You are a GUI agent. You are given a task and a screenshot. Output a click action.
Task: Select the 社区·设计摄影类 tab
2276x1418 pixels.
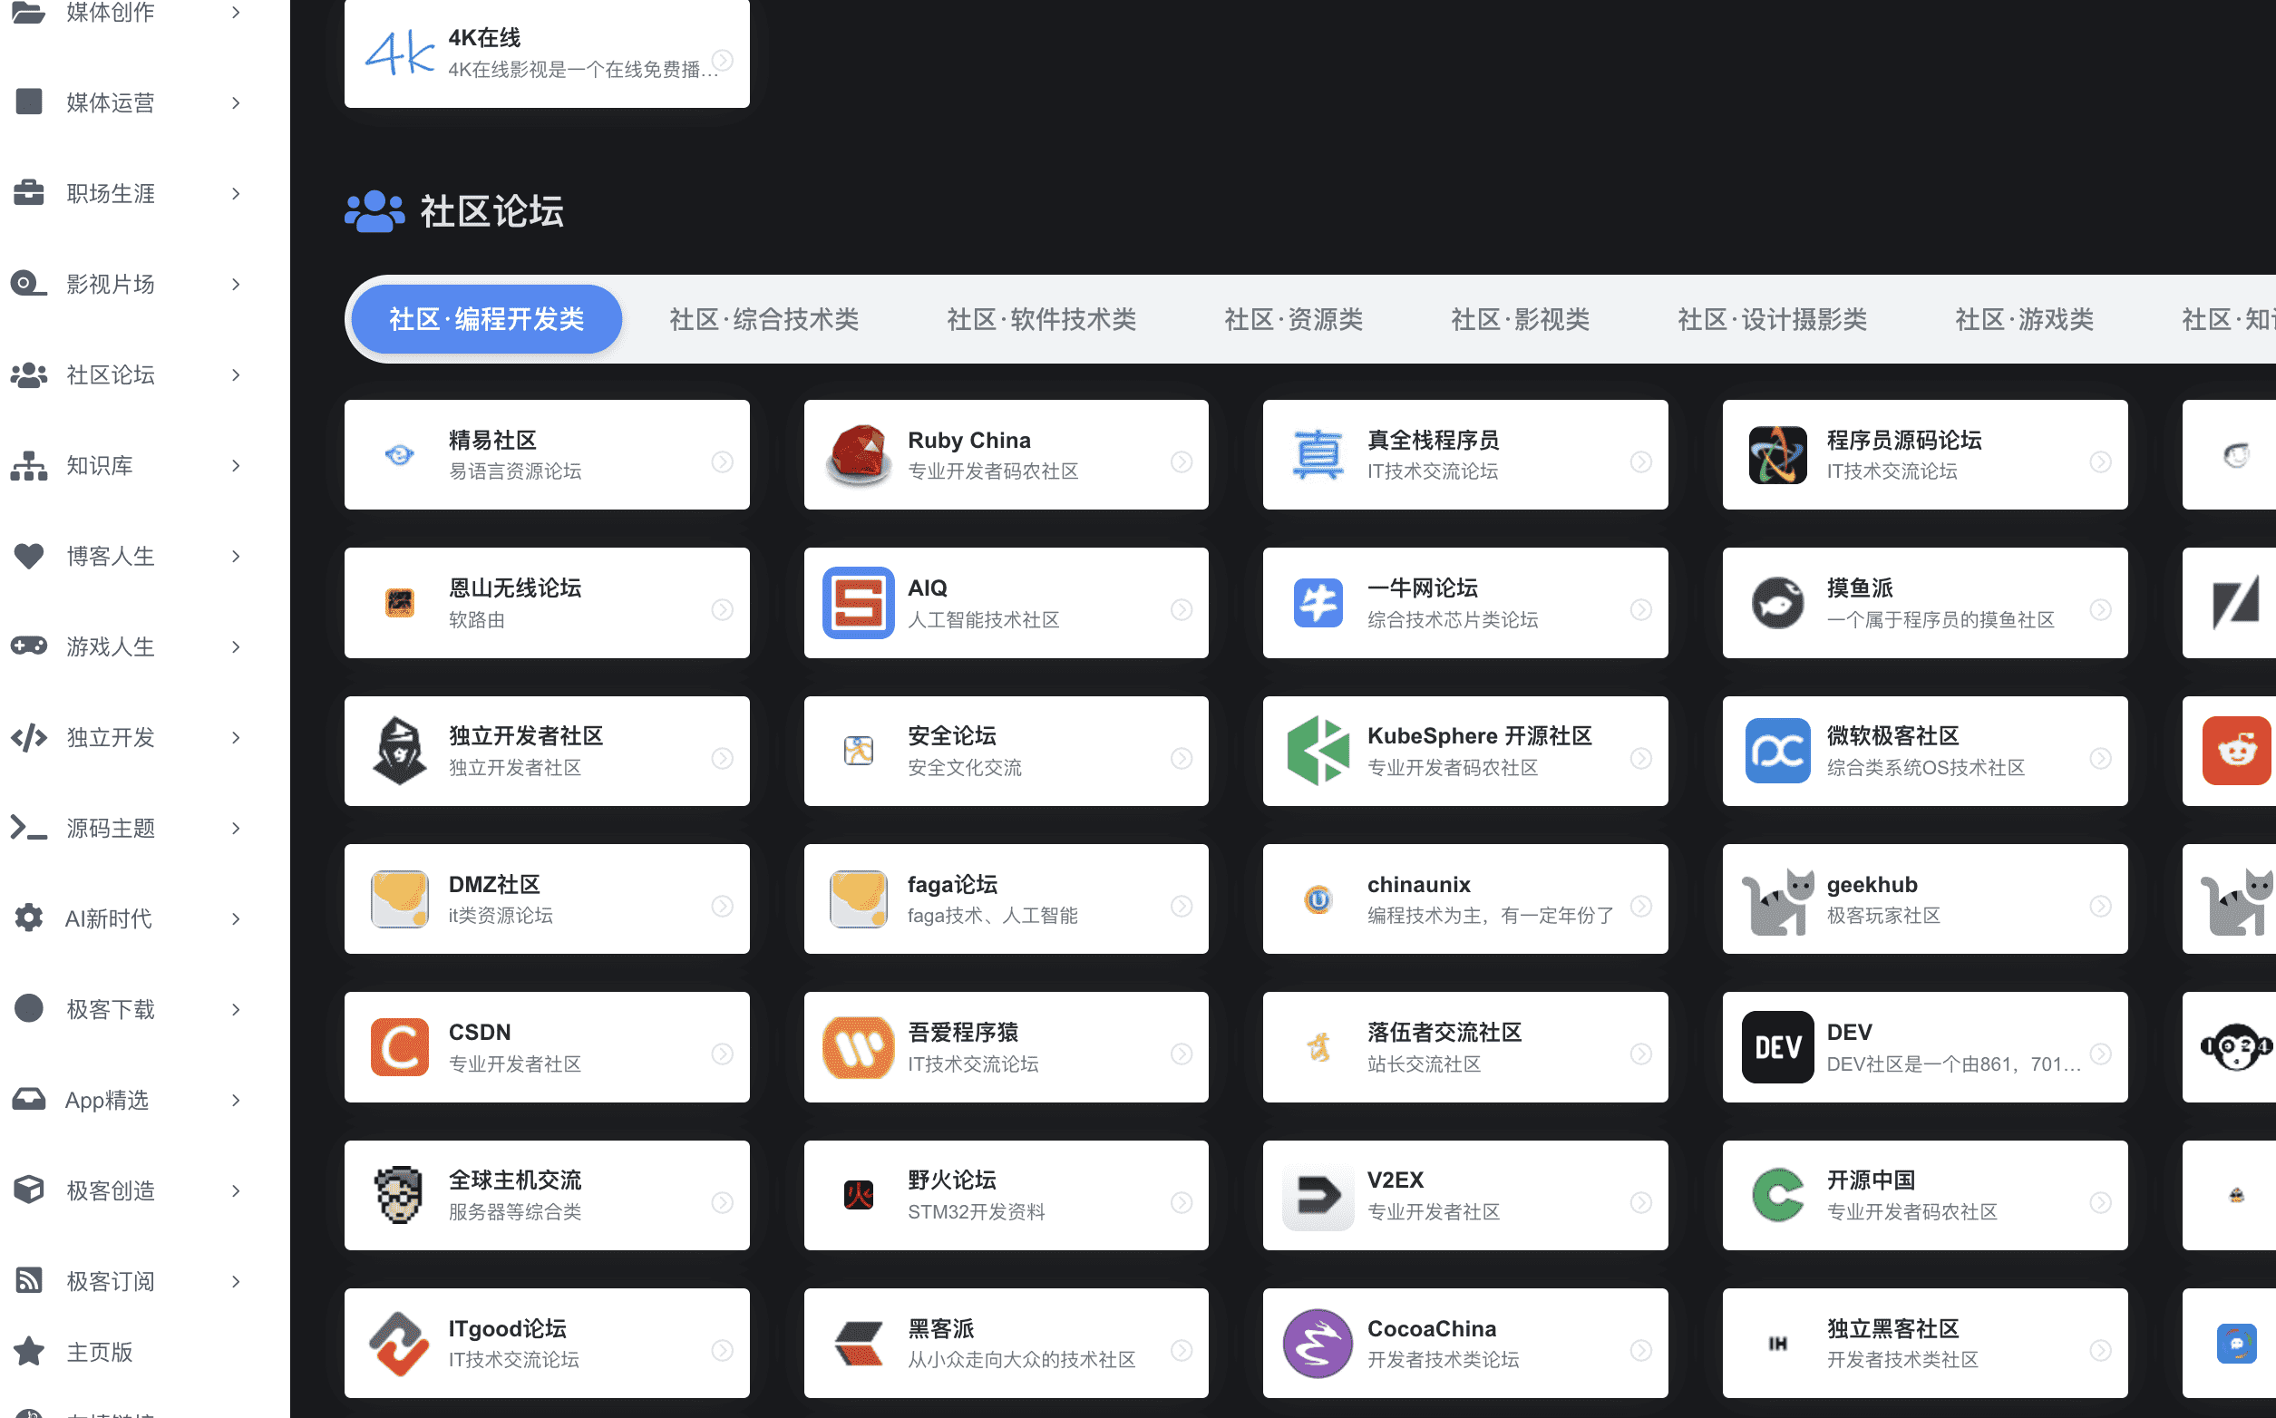pyautogui.click(x=1772, y=319)
